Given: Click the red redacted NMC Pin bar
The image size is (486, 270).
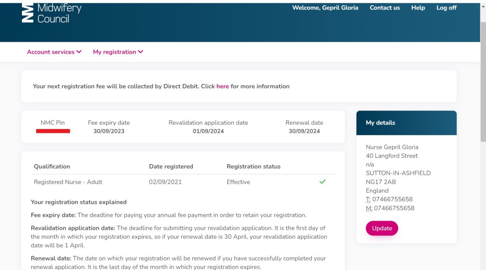Looking at the screenshot, I should [x=53, y=130].
